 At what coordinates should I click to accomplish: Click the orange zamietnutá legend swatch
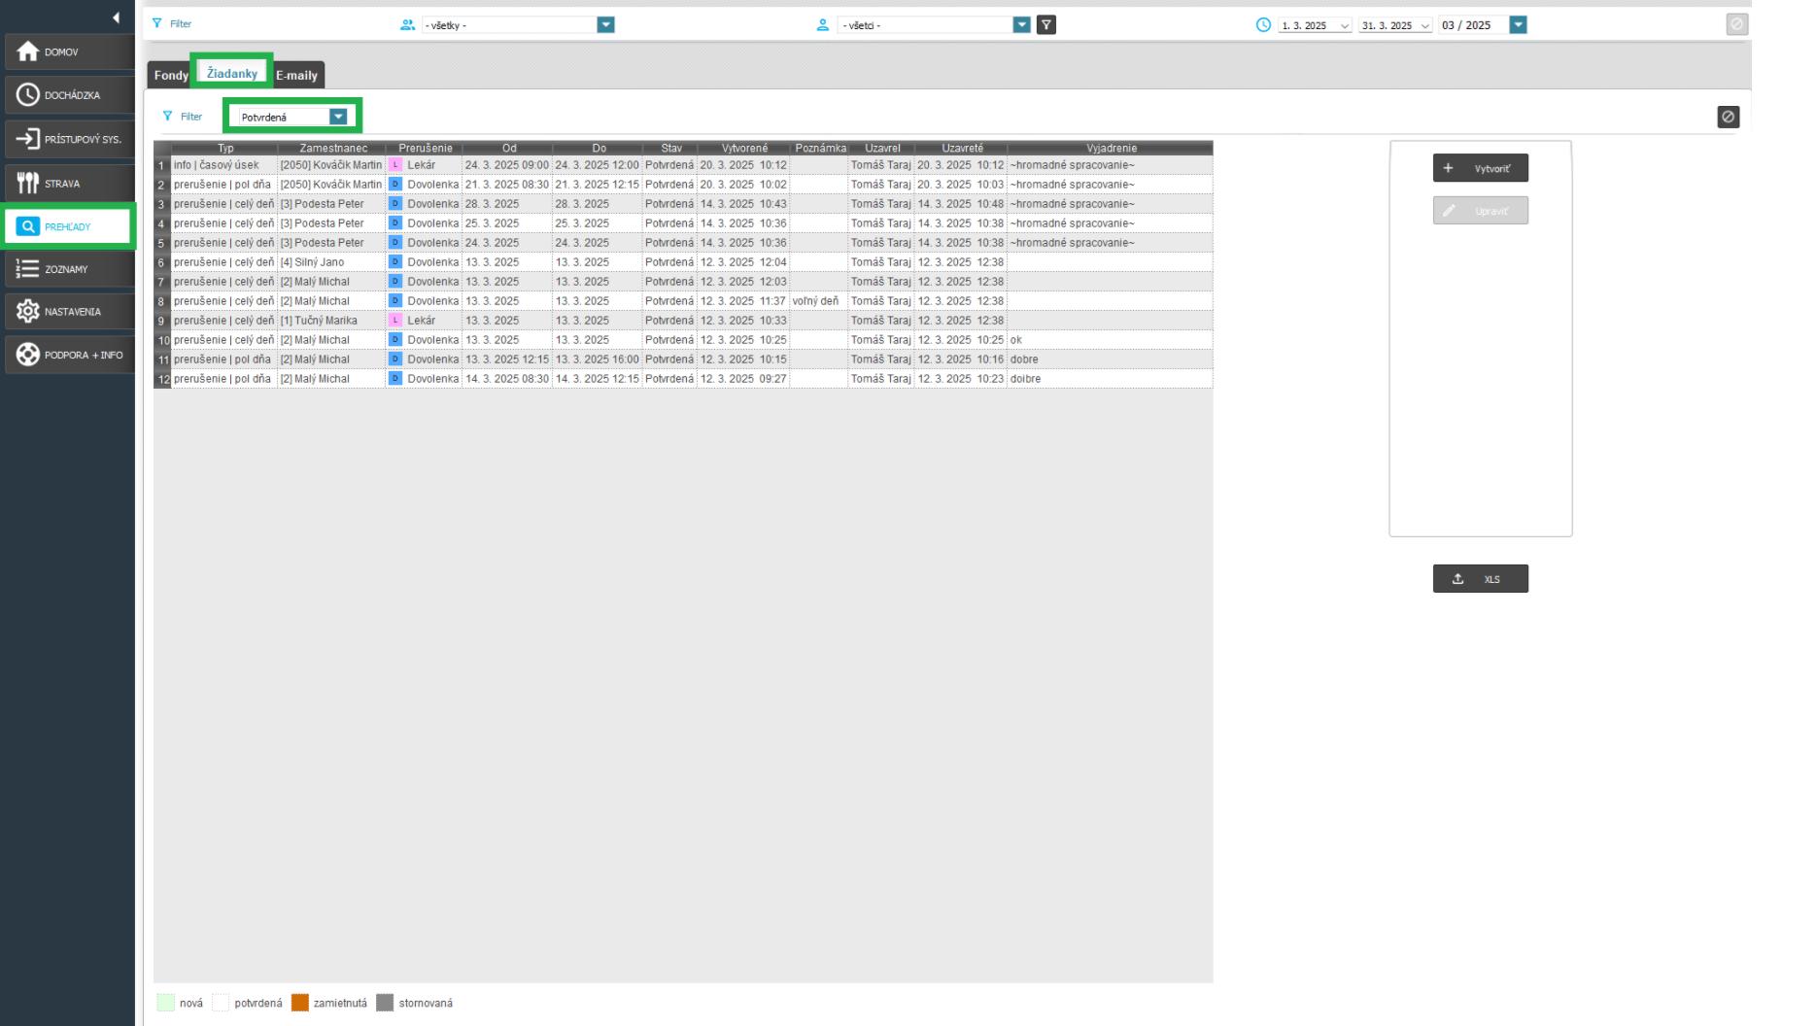coord(300,1003)
